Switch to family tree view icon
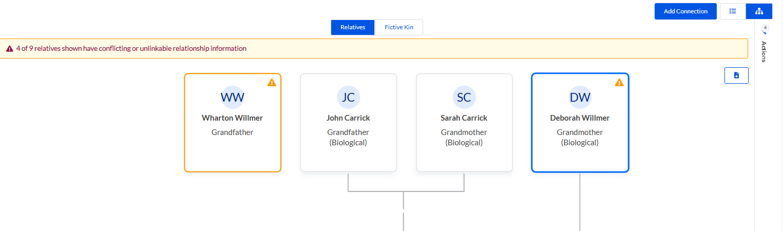The width and height of the screenshot is (783, 231). click(759, 11)
